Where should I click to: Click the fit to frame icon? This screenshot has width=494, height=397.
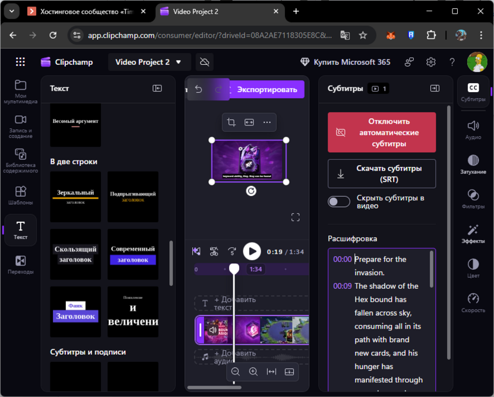click(249, 122)
